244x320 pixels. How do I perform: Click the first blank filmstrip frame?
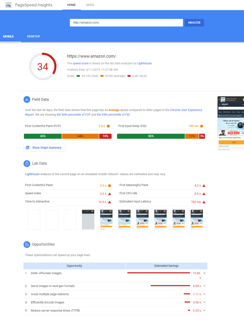[x=34, y=220]
